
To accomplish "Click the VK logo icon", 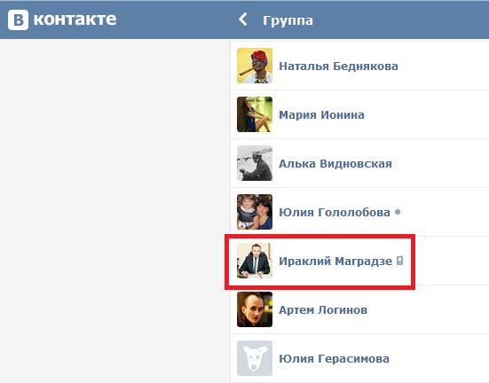I will (x=18, y=20).
